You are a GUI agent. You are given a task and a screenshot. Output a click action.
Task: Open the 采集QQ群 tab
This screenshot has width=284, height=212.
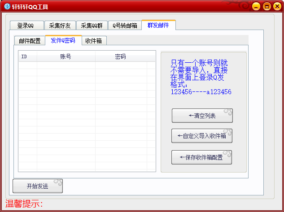(x=92, y=26)
